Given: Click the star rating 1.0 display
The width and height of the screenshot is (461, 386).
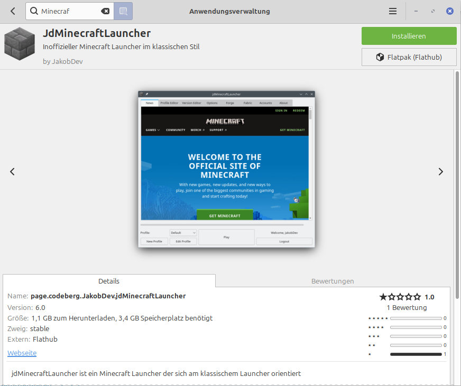Looking at the screenshot, I should pos(407,297).
